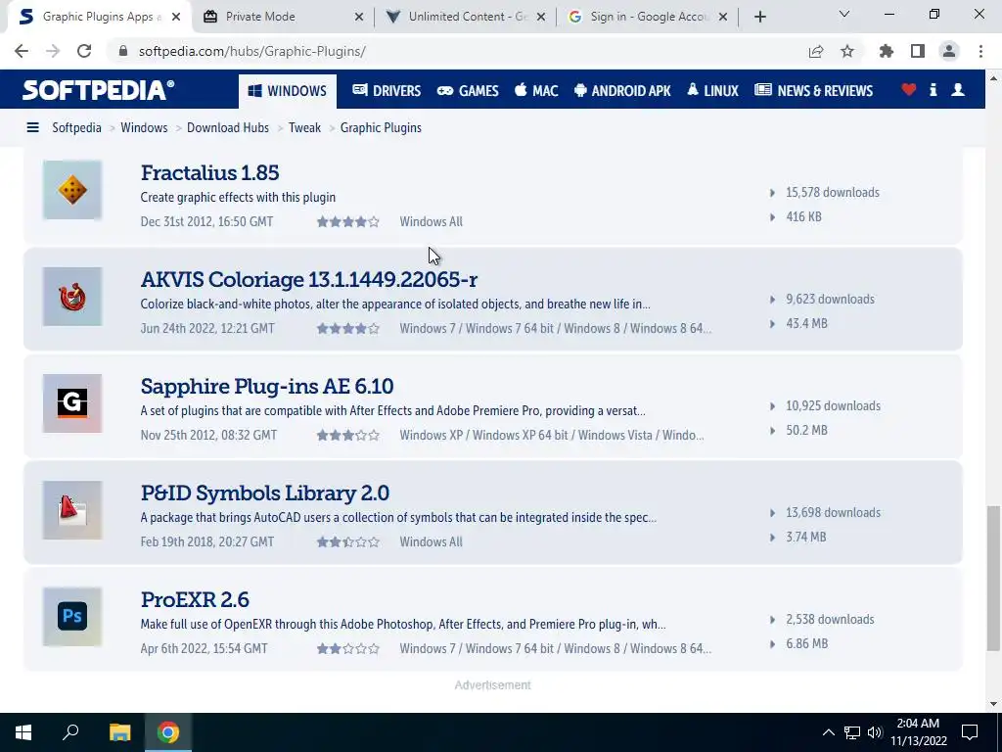Close the Graphic Plugins Apps tab
The image size is (1002, 752).
(176, 18)
